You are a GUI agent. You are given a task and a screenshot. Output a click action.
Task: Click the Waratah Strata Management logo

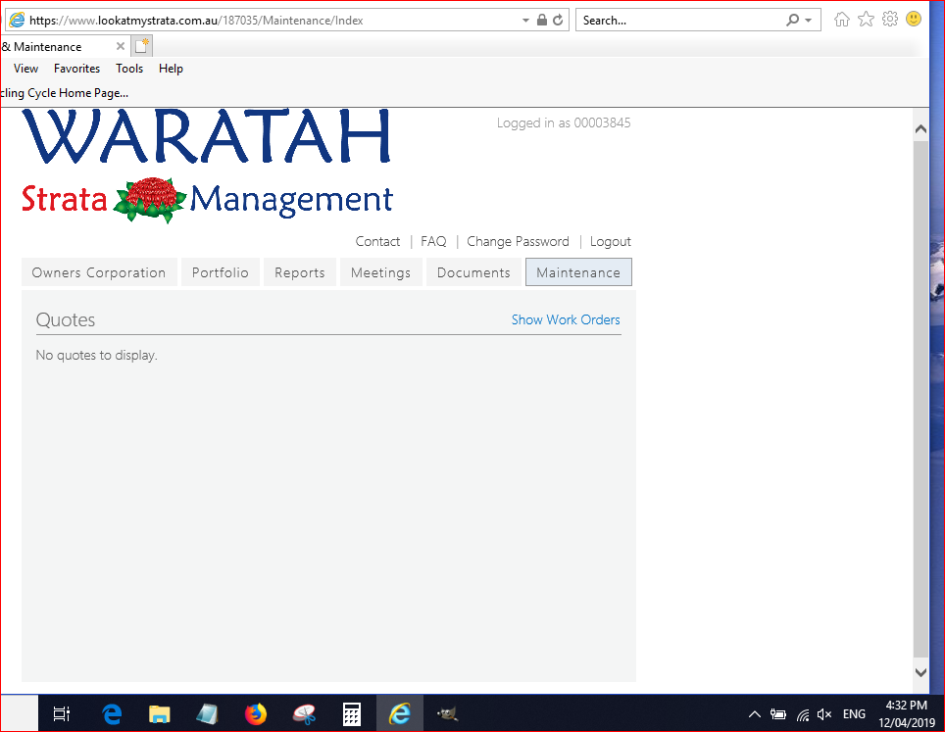click(x=207, y=167)
